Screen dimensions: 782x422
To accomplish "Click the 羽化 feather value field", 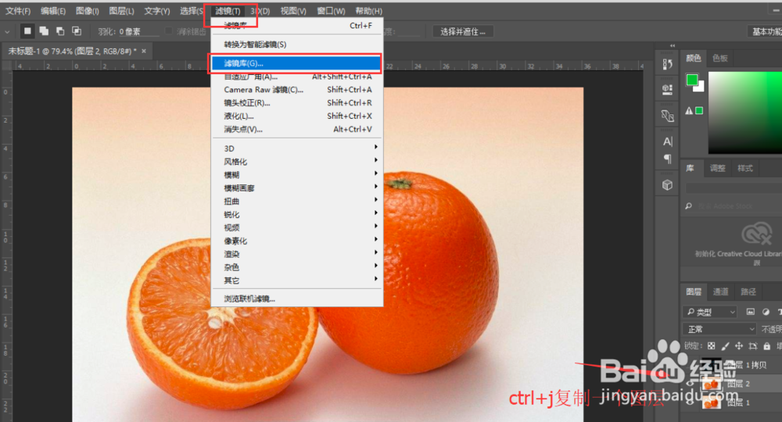I will pos(138,31).
